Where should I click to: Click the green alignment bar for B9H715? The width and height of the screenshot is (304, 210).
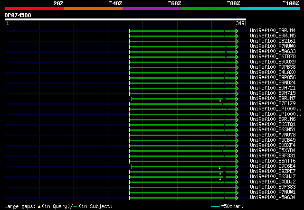(x=183, y=94)
